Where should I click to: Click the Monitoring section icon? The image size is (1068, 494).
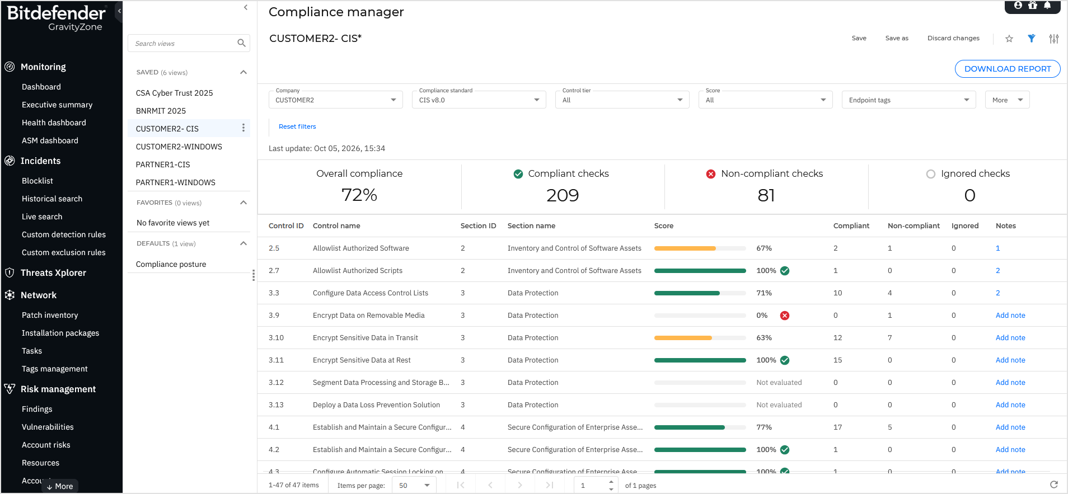click(x=10, y=67)
